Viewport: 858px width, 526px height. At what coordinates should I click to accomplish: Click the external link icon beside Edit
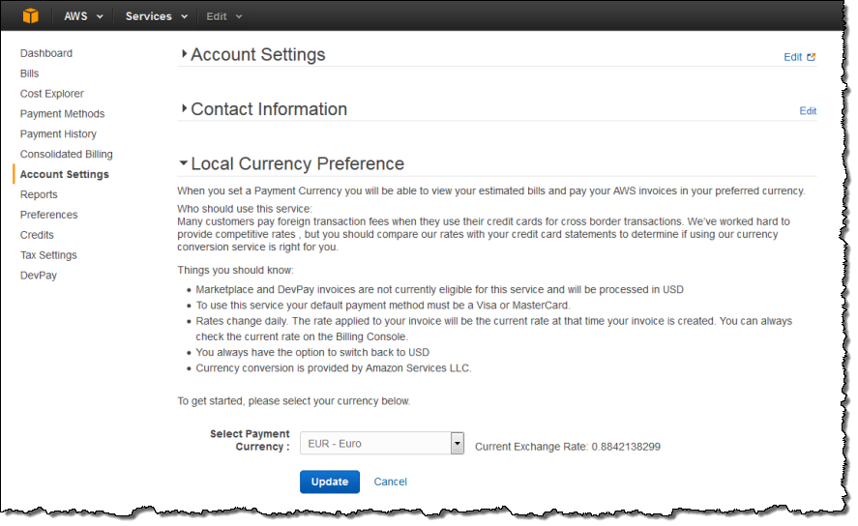click(812, 57)
